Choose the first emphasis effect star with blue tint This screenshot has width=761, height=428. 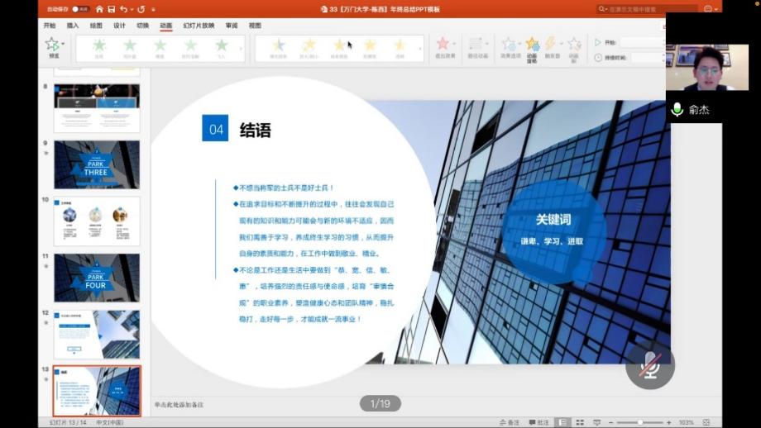coord(279,45)
